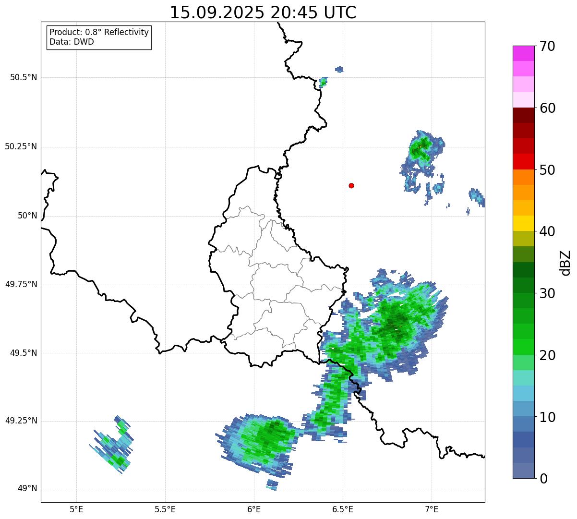Click the 'Data: DWD' text
The image size is (577, 519).
click(72, 42)
